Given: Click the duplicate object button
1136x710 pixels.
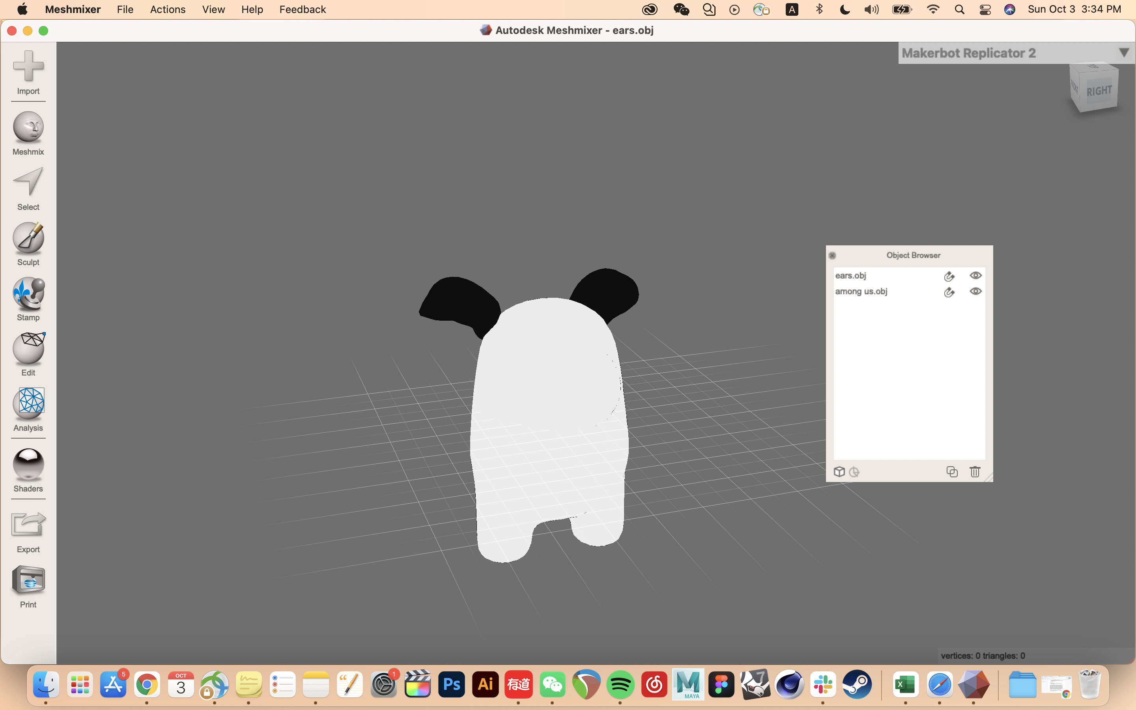Looking at the screenshot, I should click(951, 471).
